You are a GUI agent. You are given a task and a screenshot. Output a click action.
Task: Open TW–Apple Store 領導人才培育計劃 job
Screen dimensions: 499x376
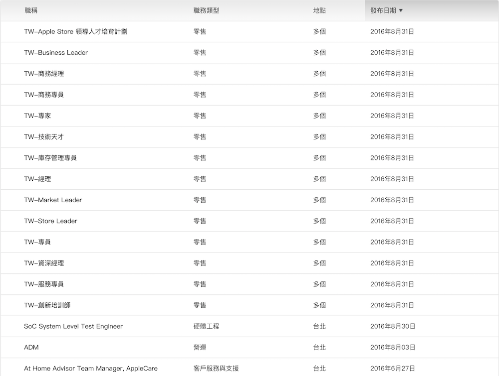pos(75,32)
